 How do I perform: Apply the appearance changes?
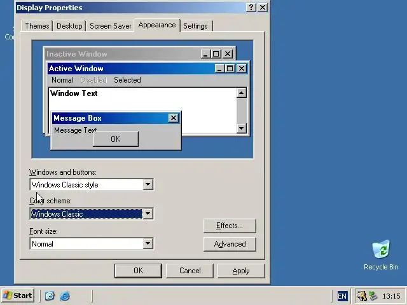241,271
